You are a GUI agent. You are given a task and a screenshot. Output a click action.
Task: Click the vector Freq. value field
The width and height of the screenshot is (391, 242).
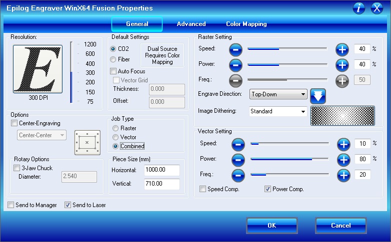(362, 175)
